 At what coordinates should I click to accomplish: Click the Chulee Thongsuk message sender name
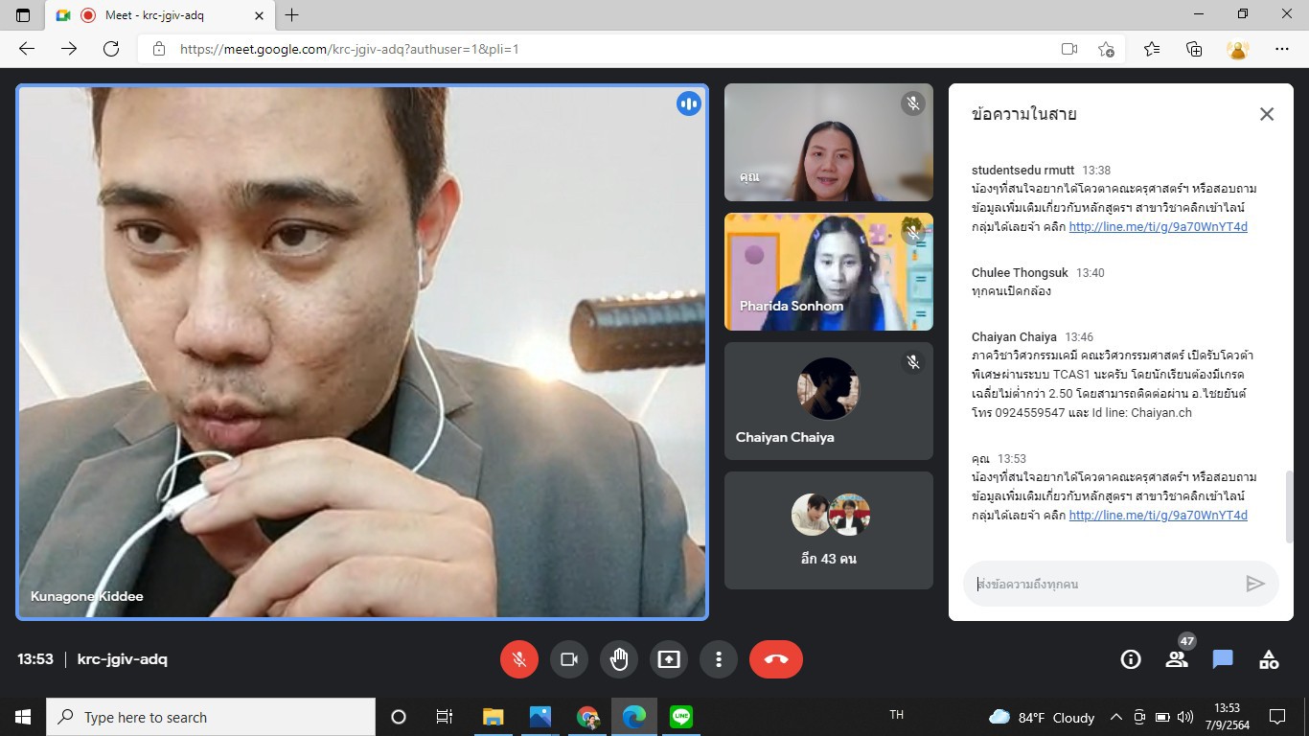[1020, 272]
